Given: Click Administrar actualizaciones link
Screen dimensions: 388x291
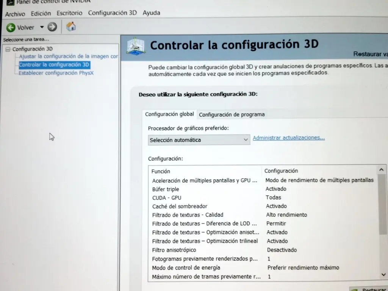Looking at the screenshot, I should pyautogui.click(x=288, y=138).
